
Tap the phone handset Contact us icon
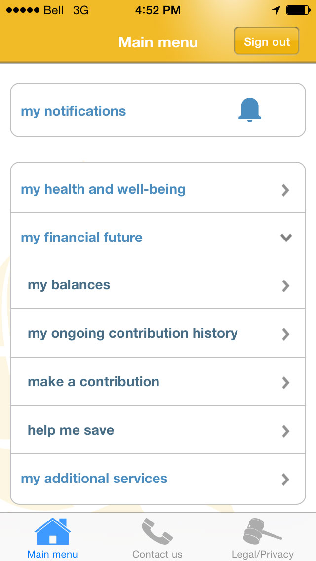coord(157,531)
